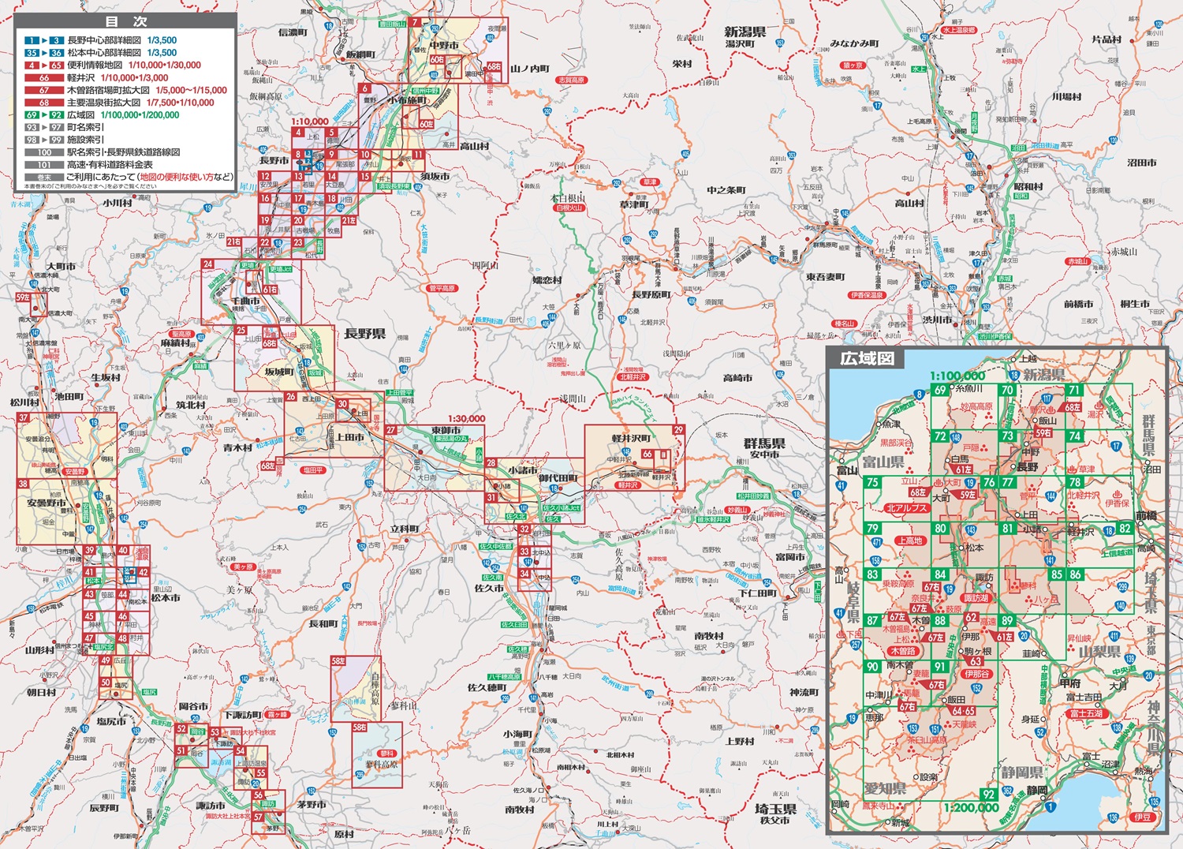Image resolution: width=1183 pixels, height=849 pixels.
Task: Select legend row 松本中心部詳細図 1/3,500
Action: click(100, 53)
